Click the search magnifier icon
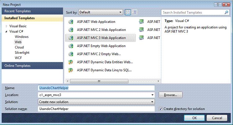The width and height of the screenshot is (233, 125). (226, 12)
